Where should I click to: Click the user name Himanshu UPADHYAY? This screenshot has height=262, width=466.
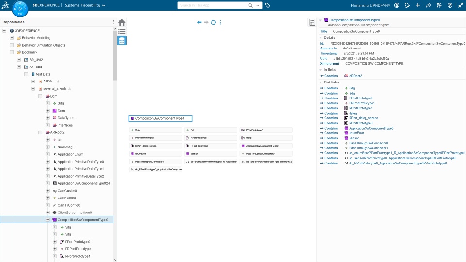click(370, 5)
